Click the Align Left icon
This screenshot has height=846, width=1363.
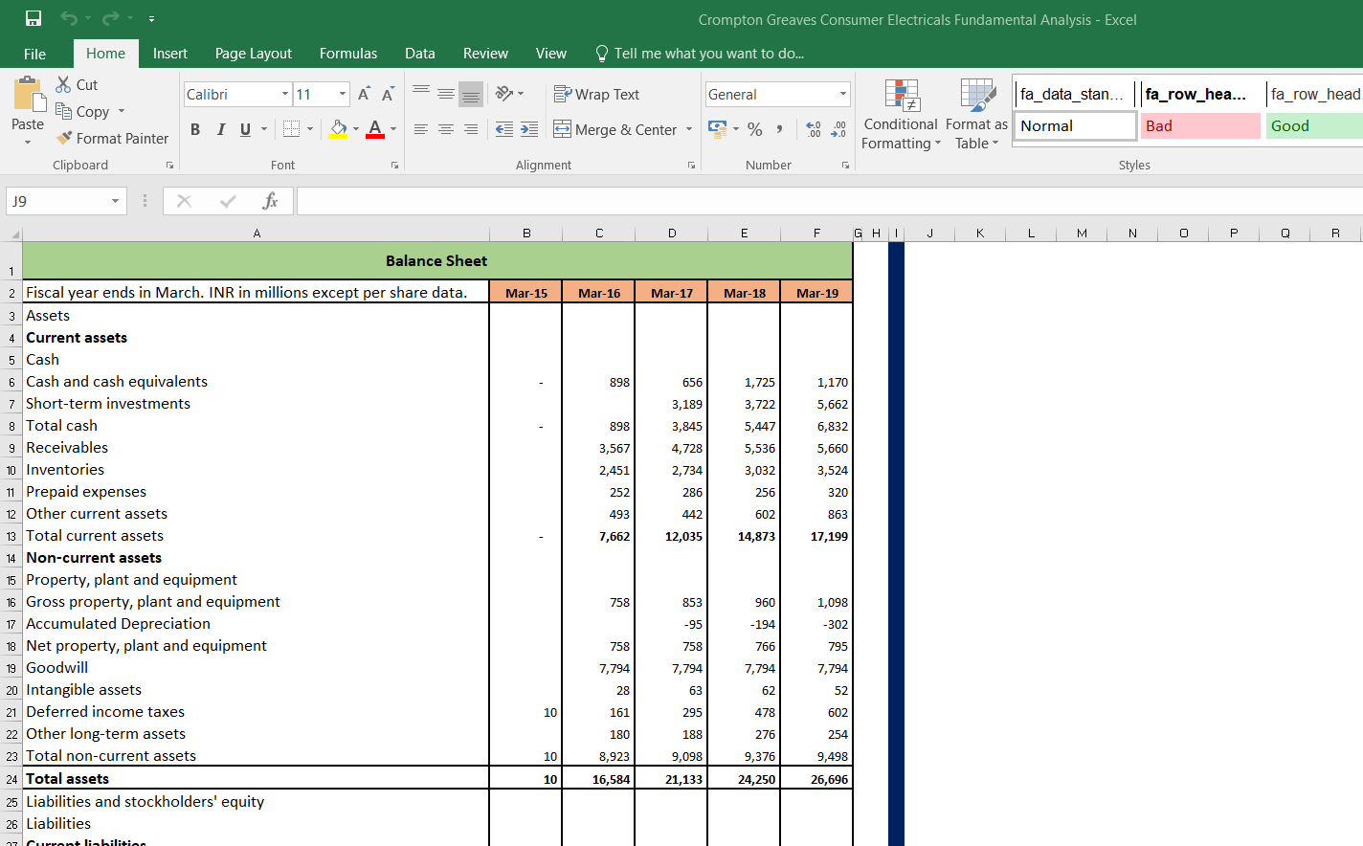point(421,129)
